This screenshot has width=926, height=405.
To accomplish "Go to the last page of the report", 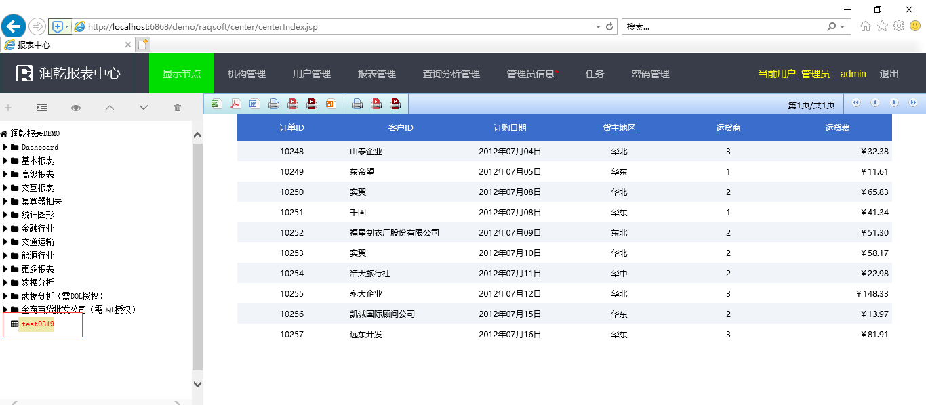I will (913, 103).
